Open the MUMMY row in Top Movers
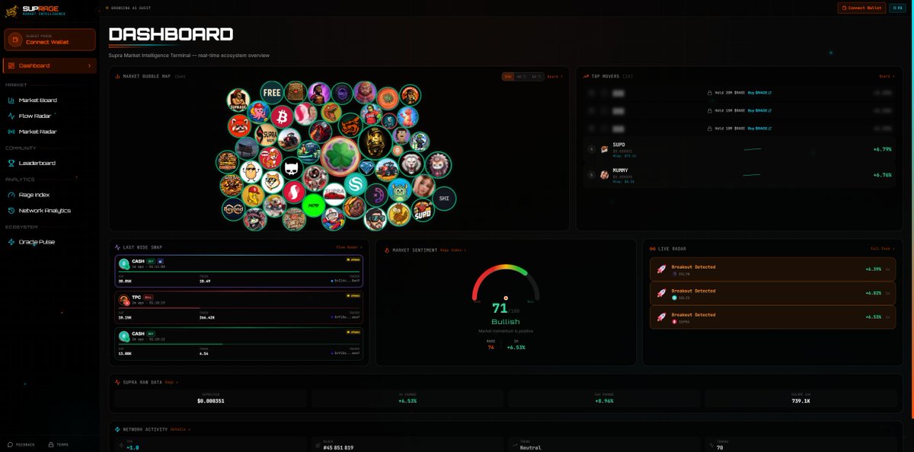Screen dimensions: 914x452 click(x=739, y=175)
